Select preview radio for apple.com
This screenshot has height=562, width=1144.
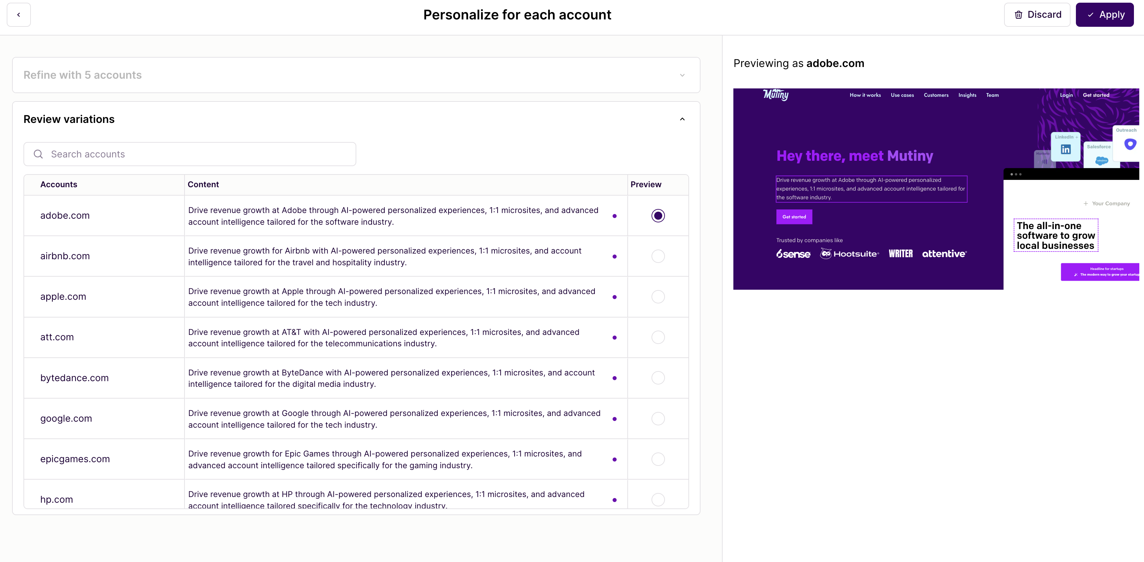click(x=658, y=297)
